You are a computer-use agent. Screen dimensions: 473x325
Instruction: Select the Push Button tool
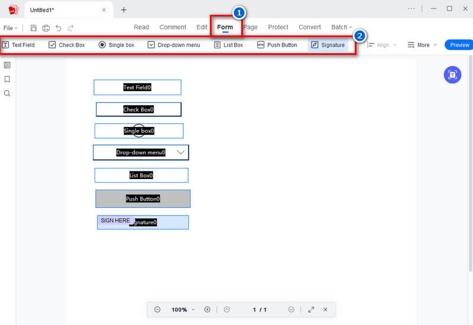[277, 45]
